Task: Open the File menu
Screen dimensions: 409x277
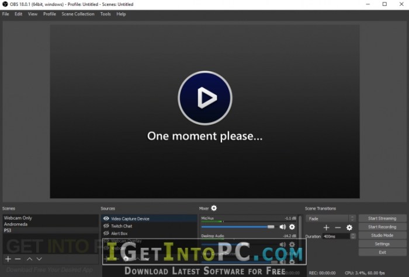Action: click(5, 14)
